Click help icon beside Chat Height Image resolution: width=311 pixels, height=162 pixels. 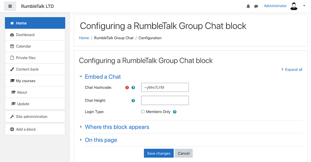pos(133,101)
